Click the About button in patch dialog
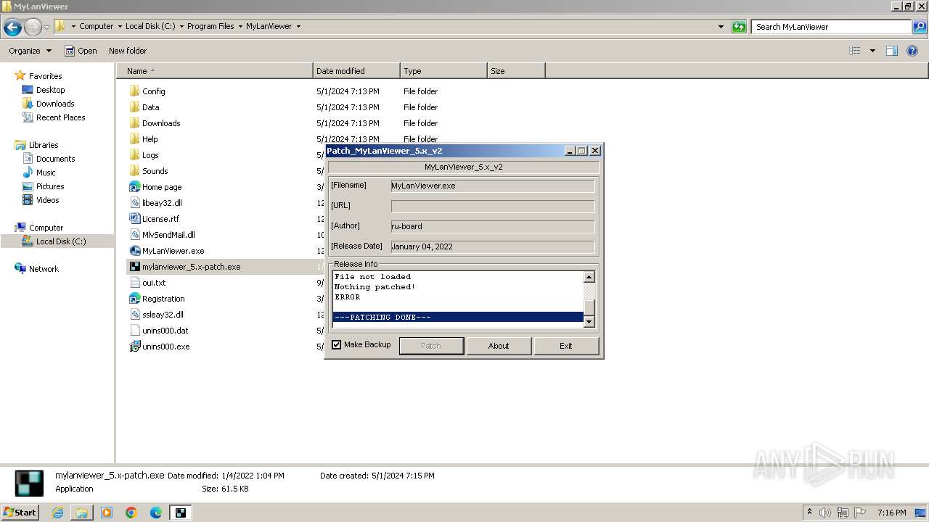929x522 pixels. (499, 346)
